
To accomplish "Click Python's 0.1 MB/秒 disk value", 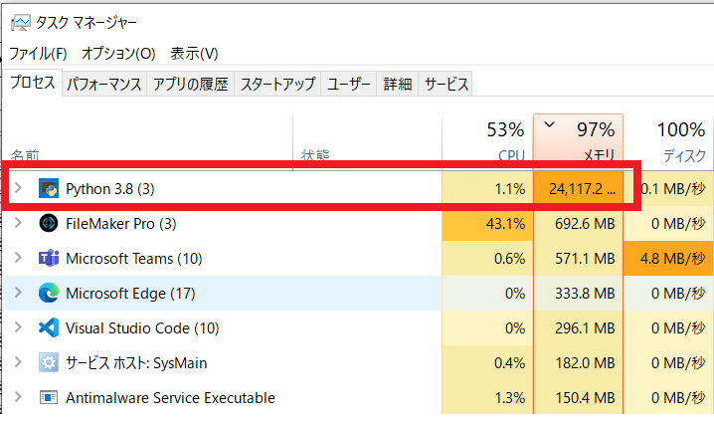I will click(673, 189).
